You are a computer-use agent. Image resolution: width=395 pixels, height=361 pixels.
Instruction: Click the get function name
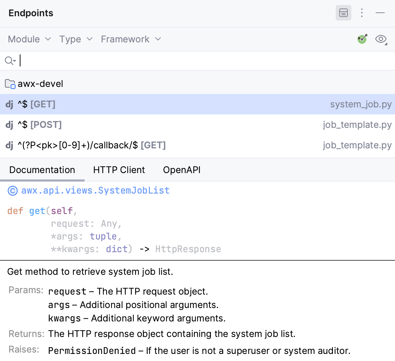[37, 211]
